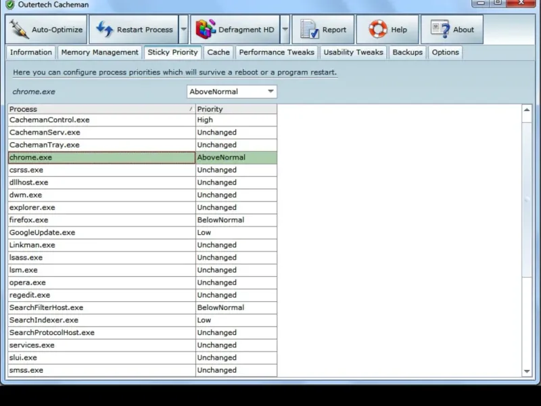
Task: Click the scrollbar up arrow
Action: (x=527, y=110)
